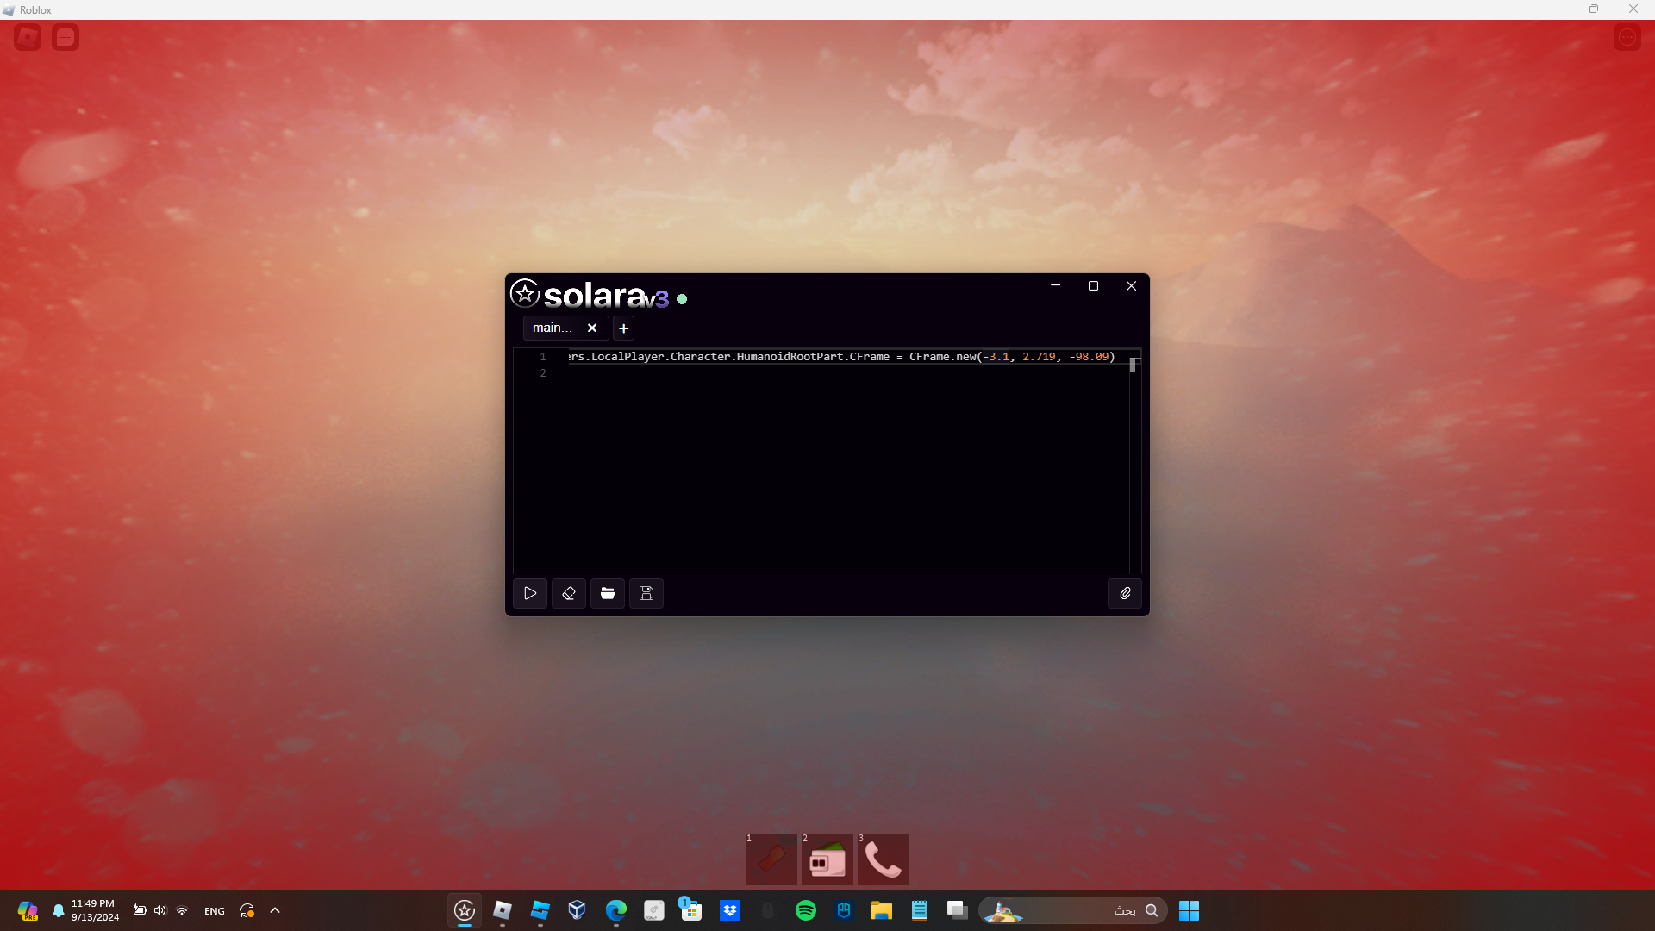Select hotbar slot 1 item

[x=771, y=859]
